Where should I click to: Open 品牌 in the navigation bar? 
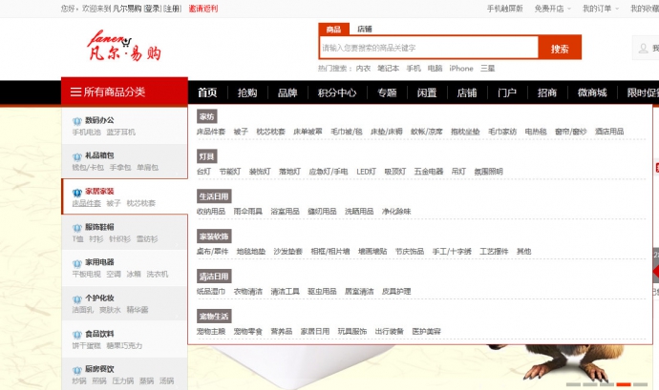tap(287, 92)
